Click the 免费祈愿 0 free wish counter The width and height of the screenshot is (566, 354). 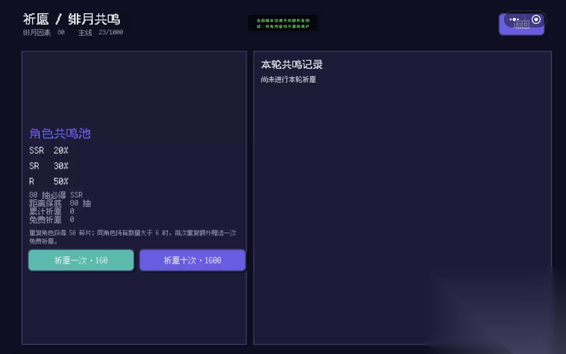(x=52, y=220)
